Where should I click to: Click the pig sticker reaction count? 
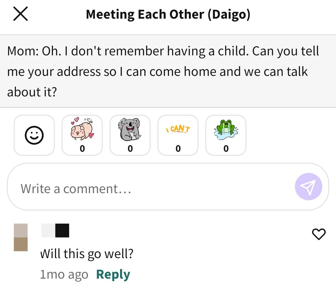pos(82,148)
